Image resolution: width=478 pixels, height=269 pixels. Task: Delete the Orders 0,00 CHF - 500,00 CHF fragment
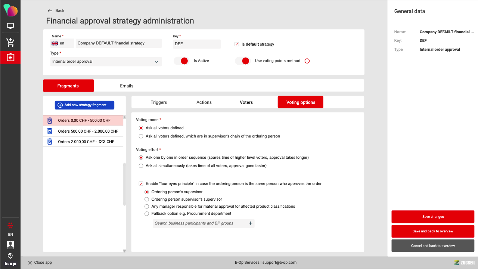click(x=50, y=121)
